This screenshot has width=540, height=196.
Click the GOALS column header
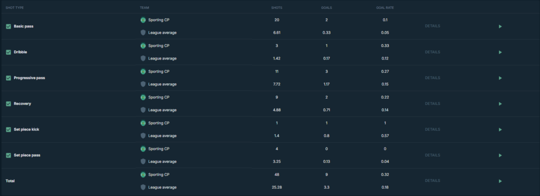pyautogui.click(x=326, y=7)
